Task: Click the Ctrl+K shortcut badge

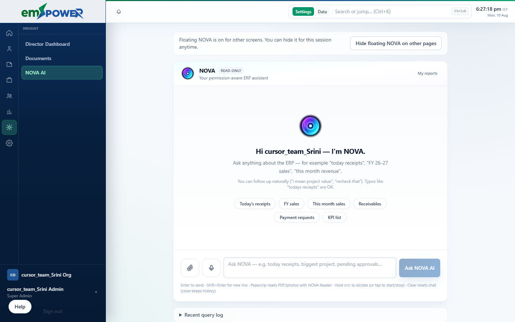Action: [x=460, y=11]
